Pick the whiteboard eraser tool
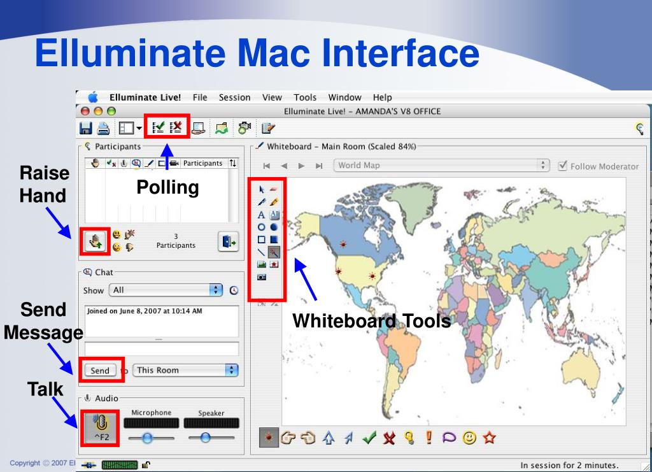 (x=274, y=190)
